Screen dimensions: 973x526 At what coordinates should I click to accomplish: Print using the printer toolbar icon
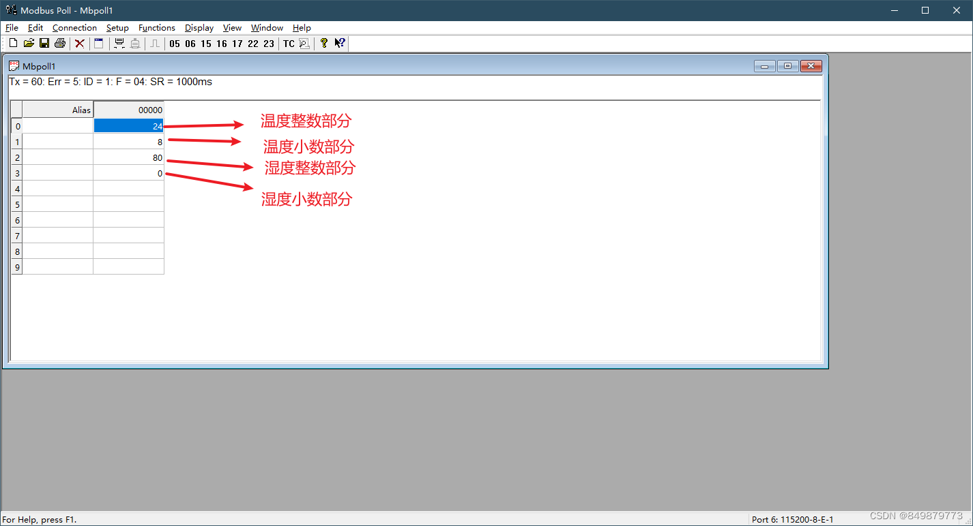60,44
